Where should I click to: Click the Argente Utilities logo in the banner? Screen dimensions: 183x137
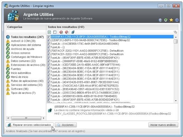click(x=13, y=16)
